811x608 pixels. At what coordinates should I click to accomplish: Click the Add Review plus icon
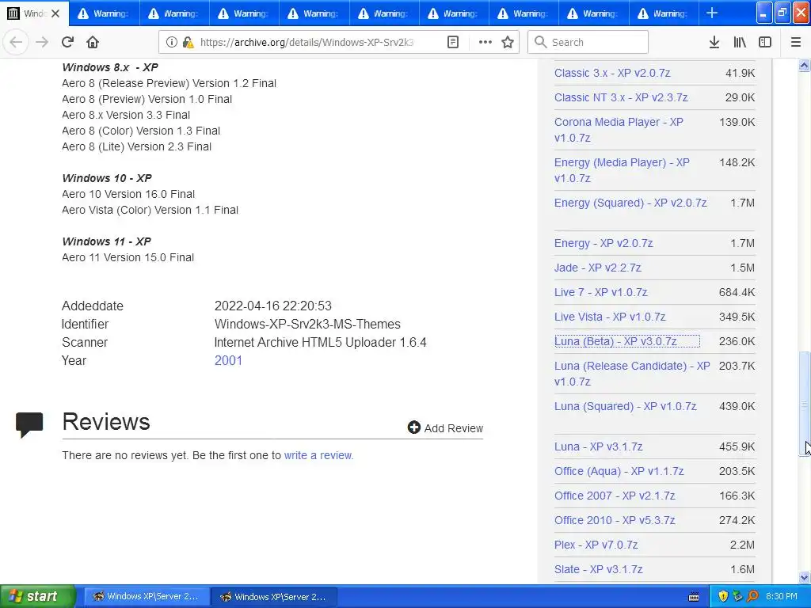pyautogui.click(x=413, y=427)
